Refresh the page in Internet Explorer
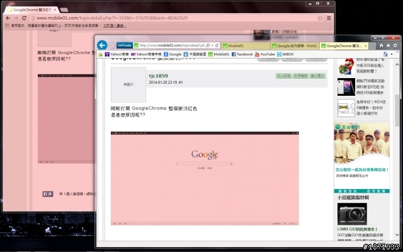The image size is (403, 252). [217, 45]
